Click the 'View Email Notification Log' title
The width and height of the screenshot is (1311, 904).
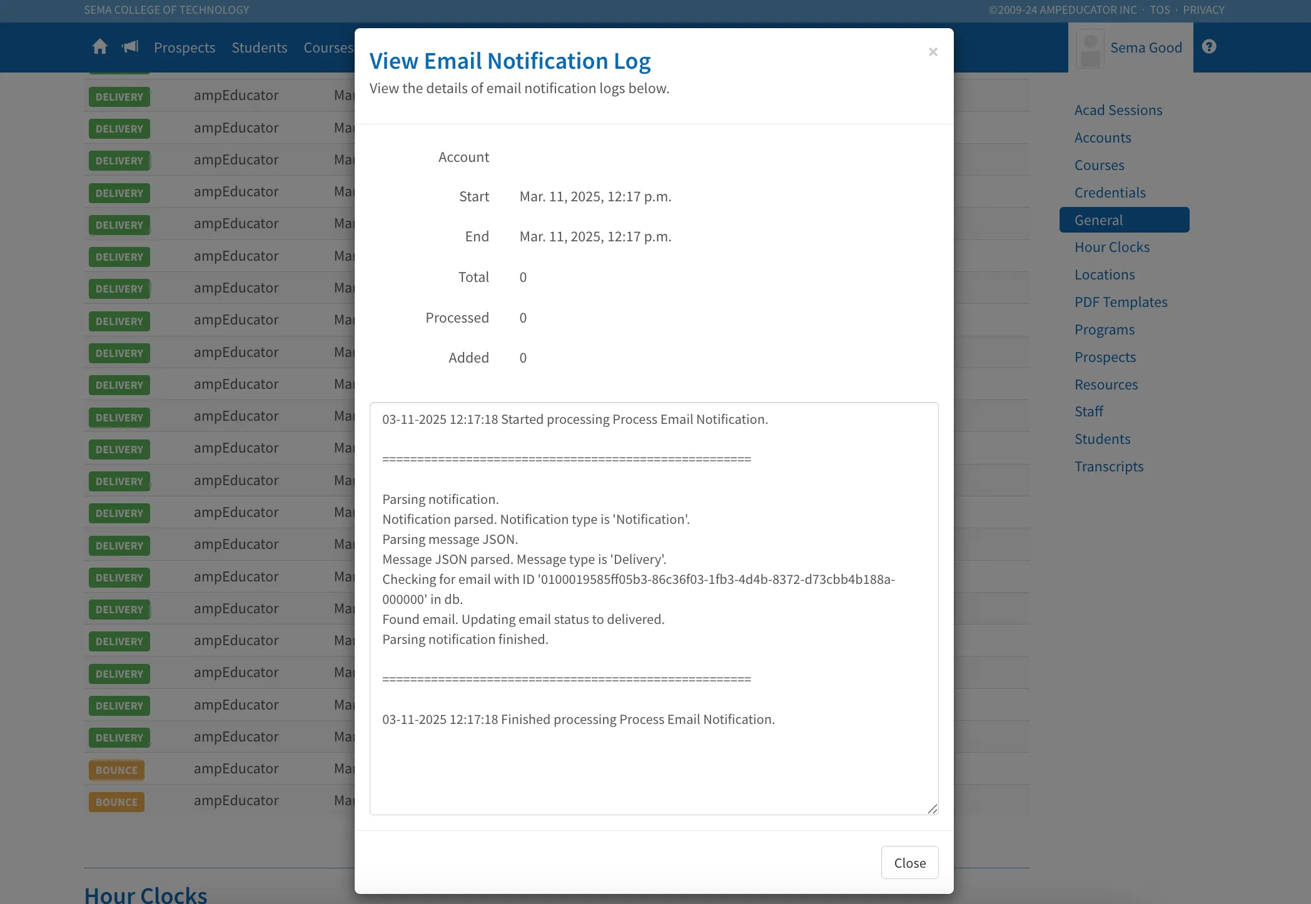click(510, 61)
